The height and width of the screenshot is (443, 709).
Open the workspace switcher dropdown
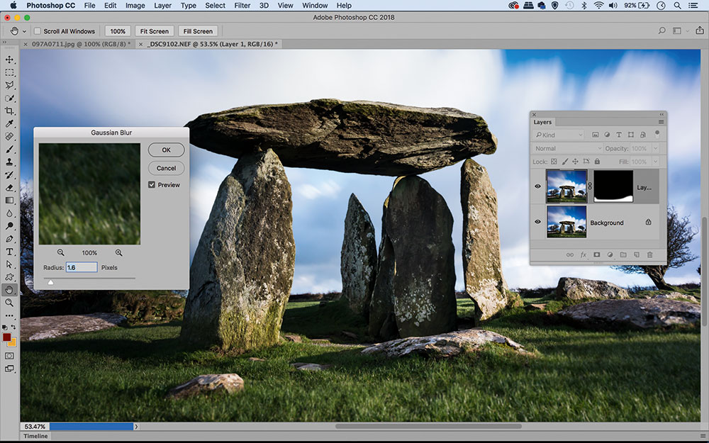point(680,30)
